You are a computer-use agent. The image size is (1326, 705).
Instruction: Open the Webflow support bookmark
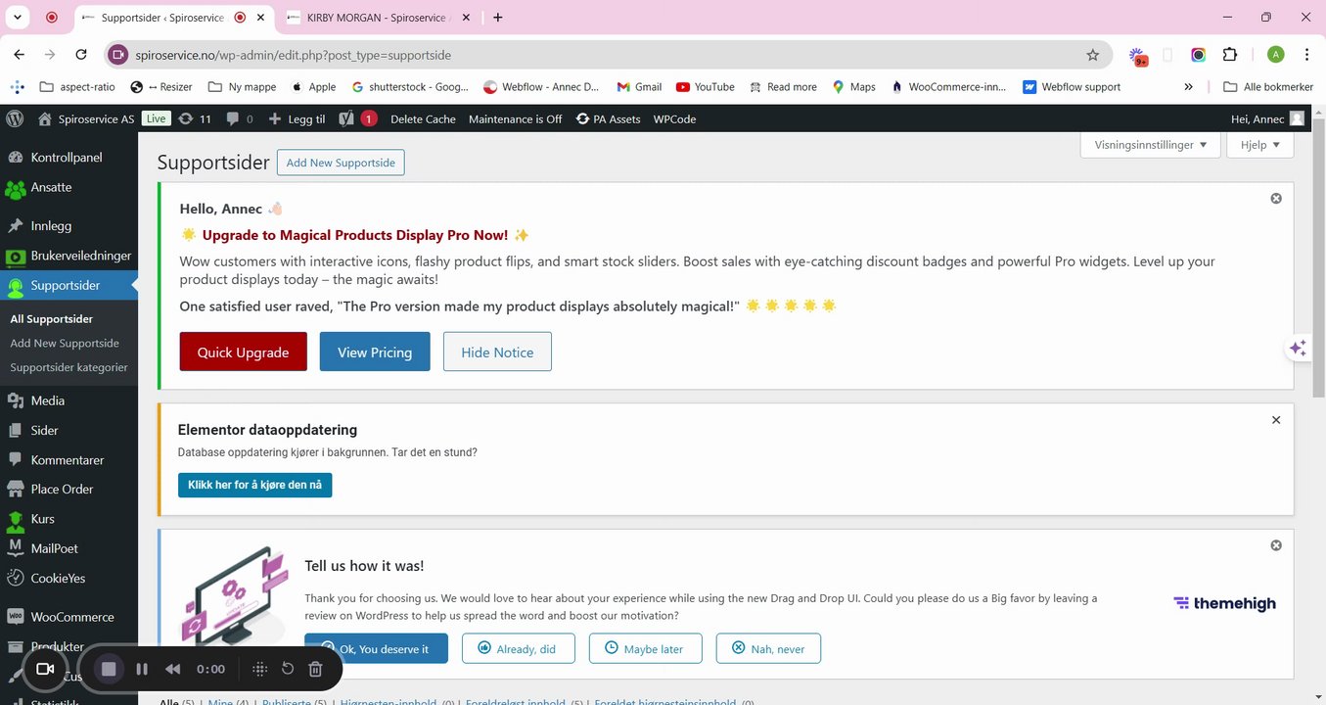pyautogui.click(x=1072, y=87)
